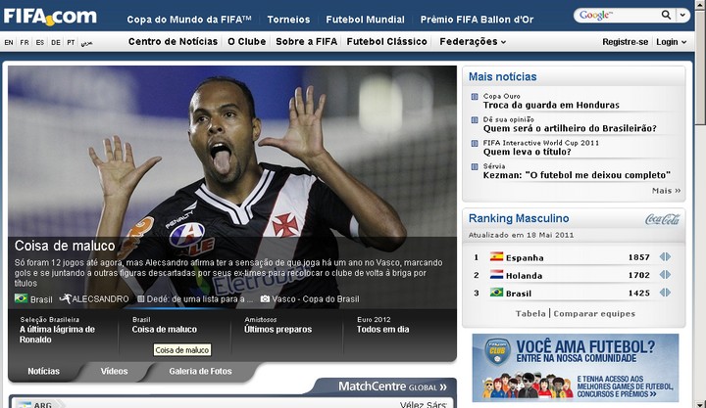
Task: Open the Torneios menu item
Action: click(288, 20)
